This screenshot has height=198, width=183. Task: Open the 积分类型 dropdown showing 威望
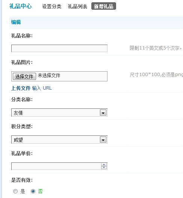point(59,139)
